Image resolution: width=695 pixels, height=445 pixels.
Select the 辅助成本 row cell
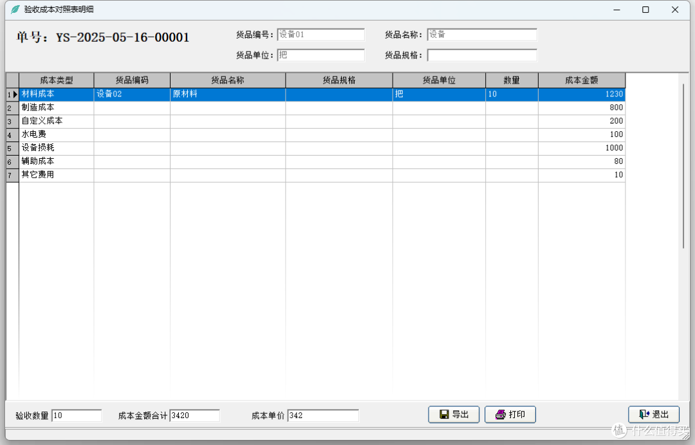point(56,161)
